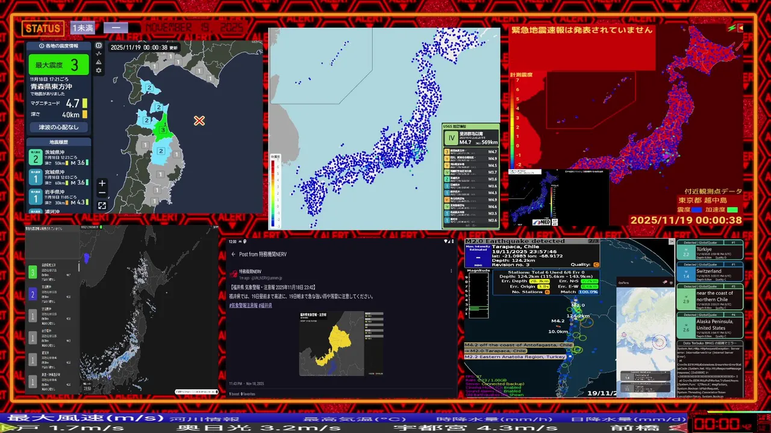Click the 青森県東方沖 epicenter name

tap(51, 85)
